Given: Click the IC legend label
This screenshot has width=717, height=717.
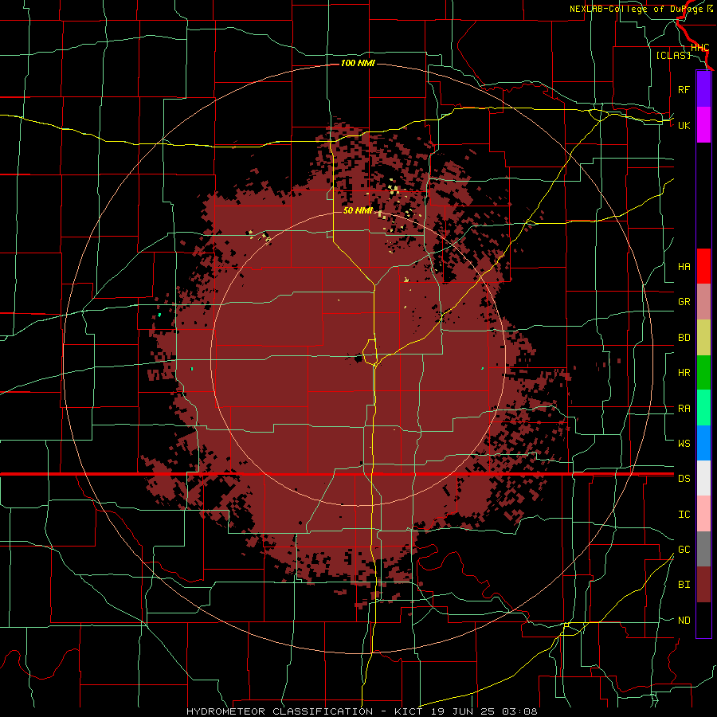Looking at the screenshot, I should [684, 515].
